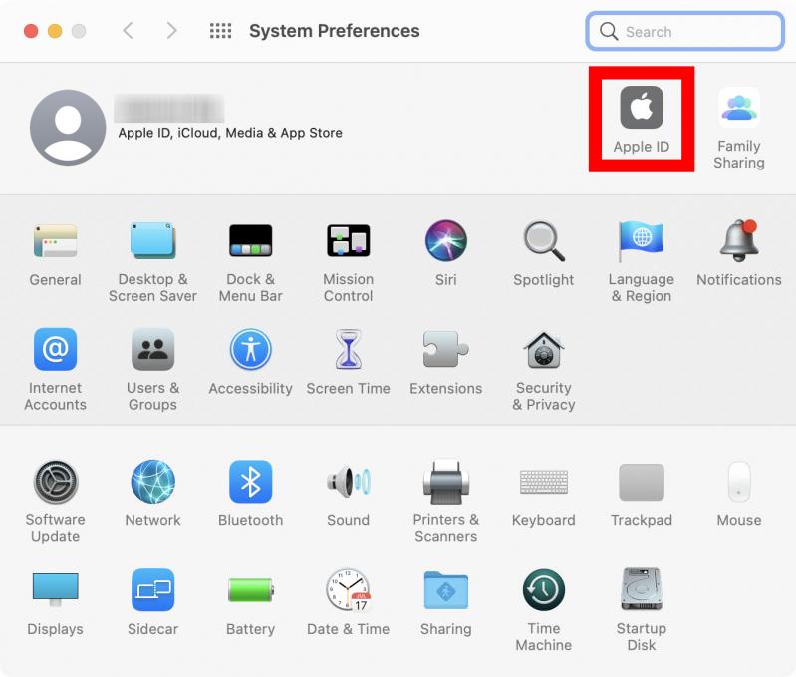The width and height of the screenshot is (796, 677).
Task: Go back with the left chevron
Action: click(x=129, y=31)
